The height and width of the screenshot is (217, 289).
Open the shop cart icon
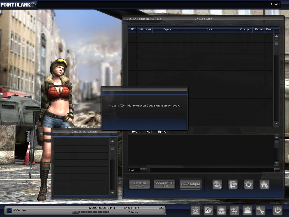coord(235,210)
